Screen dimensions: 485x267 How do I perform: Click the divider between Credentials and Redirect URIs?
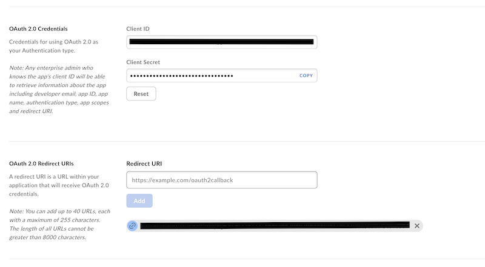pyautogui.click(x=242, y=142)
